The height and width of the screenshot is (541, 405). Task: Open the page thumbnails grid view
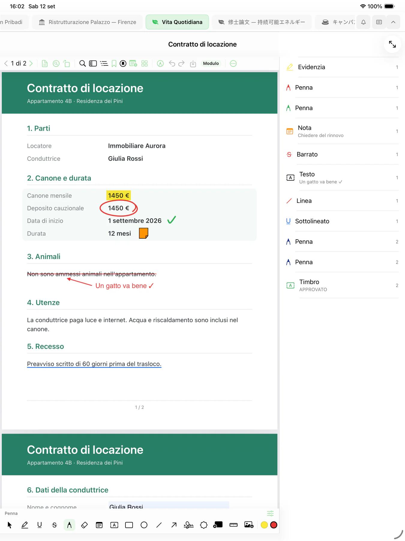point(145,63)
